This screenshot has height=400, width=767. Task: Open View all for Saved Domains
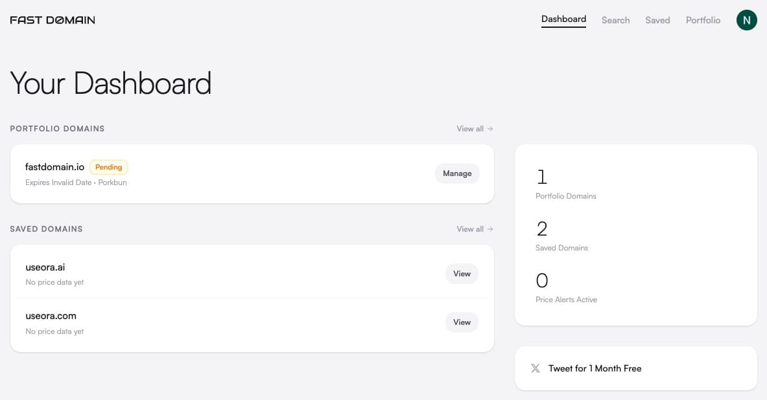coord(470,228)
